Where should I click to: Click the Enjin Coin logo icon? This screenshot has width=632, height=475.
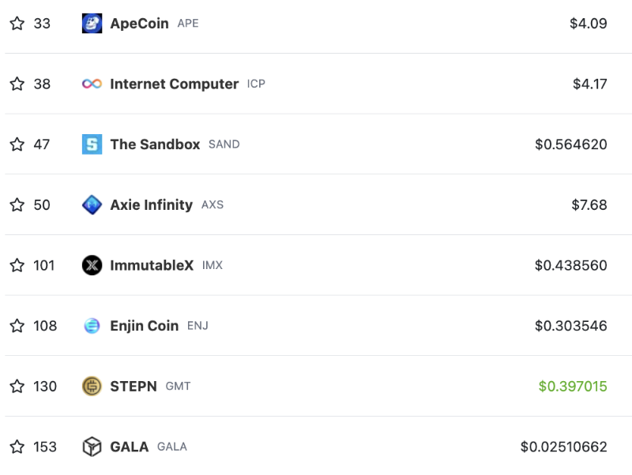point(92,326)
